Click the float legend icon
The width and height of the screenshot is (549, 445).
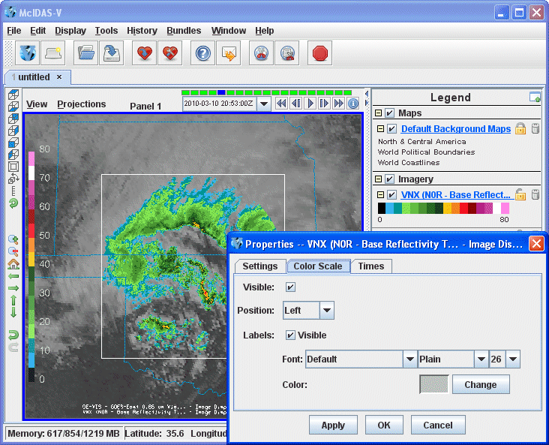click(x=535, y=98)
